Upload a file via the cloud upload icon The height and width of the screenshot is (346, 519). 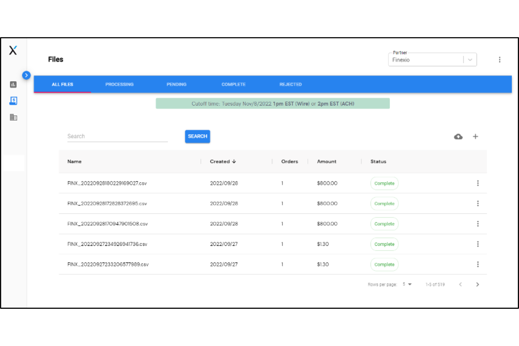[458, 136]
